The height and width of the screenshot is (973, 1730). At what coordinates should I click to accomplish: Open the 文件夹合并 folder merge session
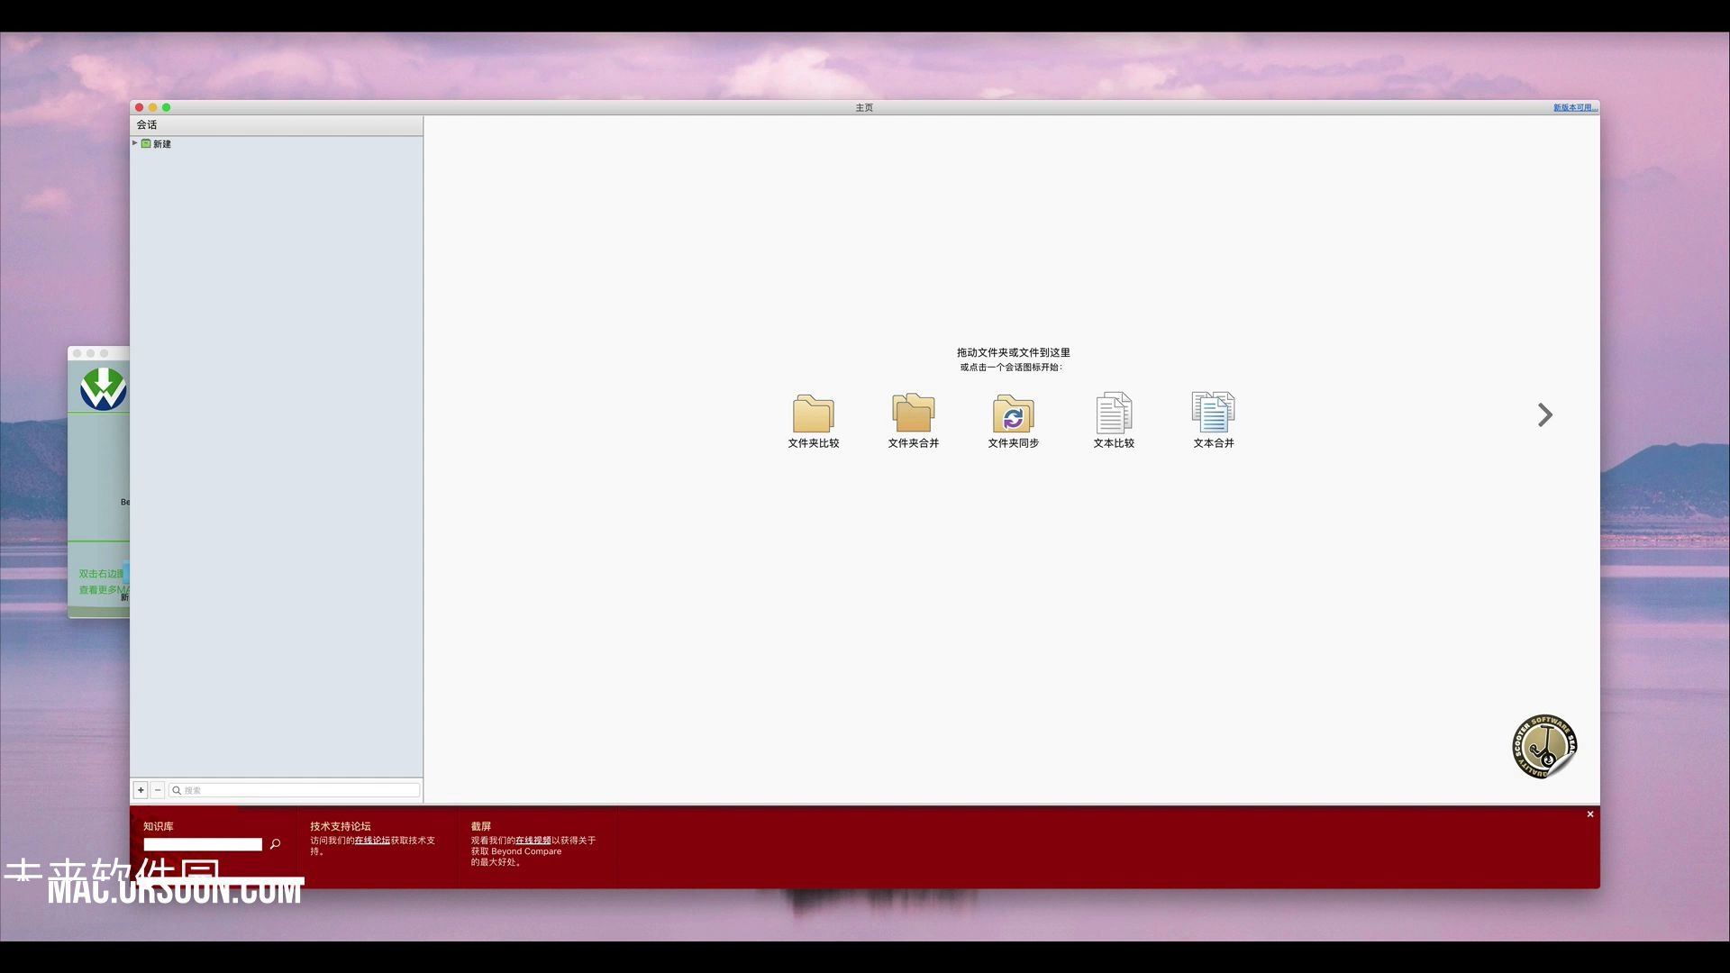913,421
